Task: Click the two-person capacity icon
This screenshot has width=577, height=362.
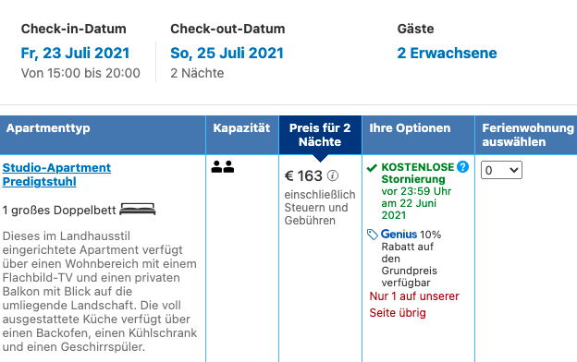Action: (x=223, y=167)
